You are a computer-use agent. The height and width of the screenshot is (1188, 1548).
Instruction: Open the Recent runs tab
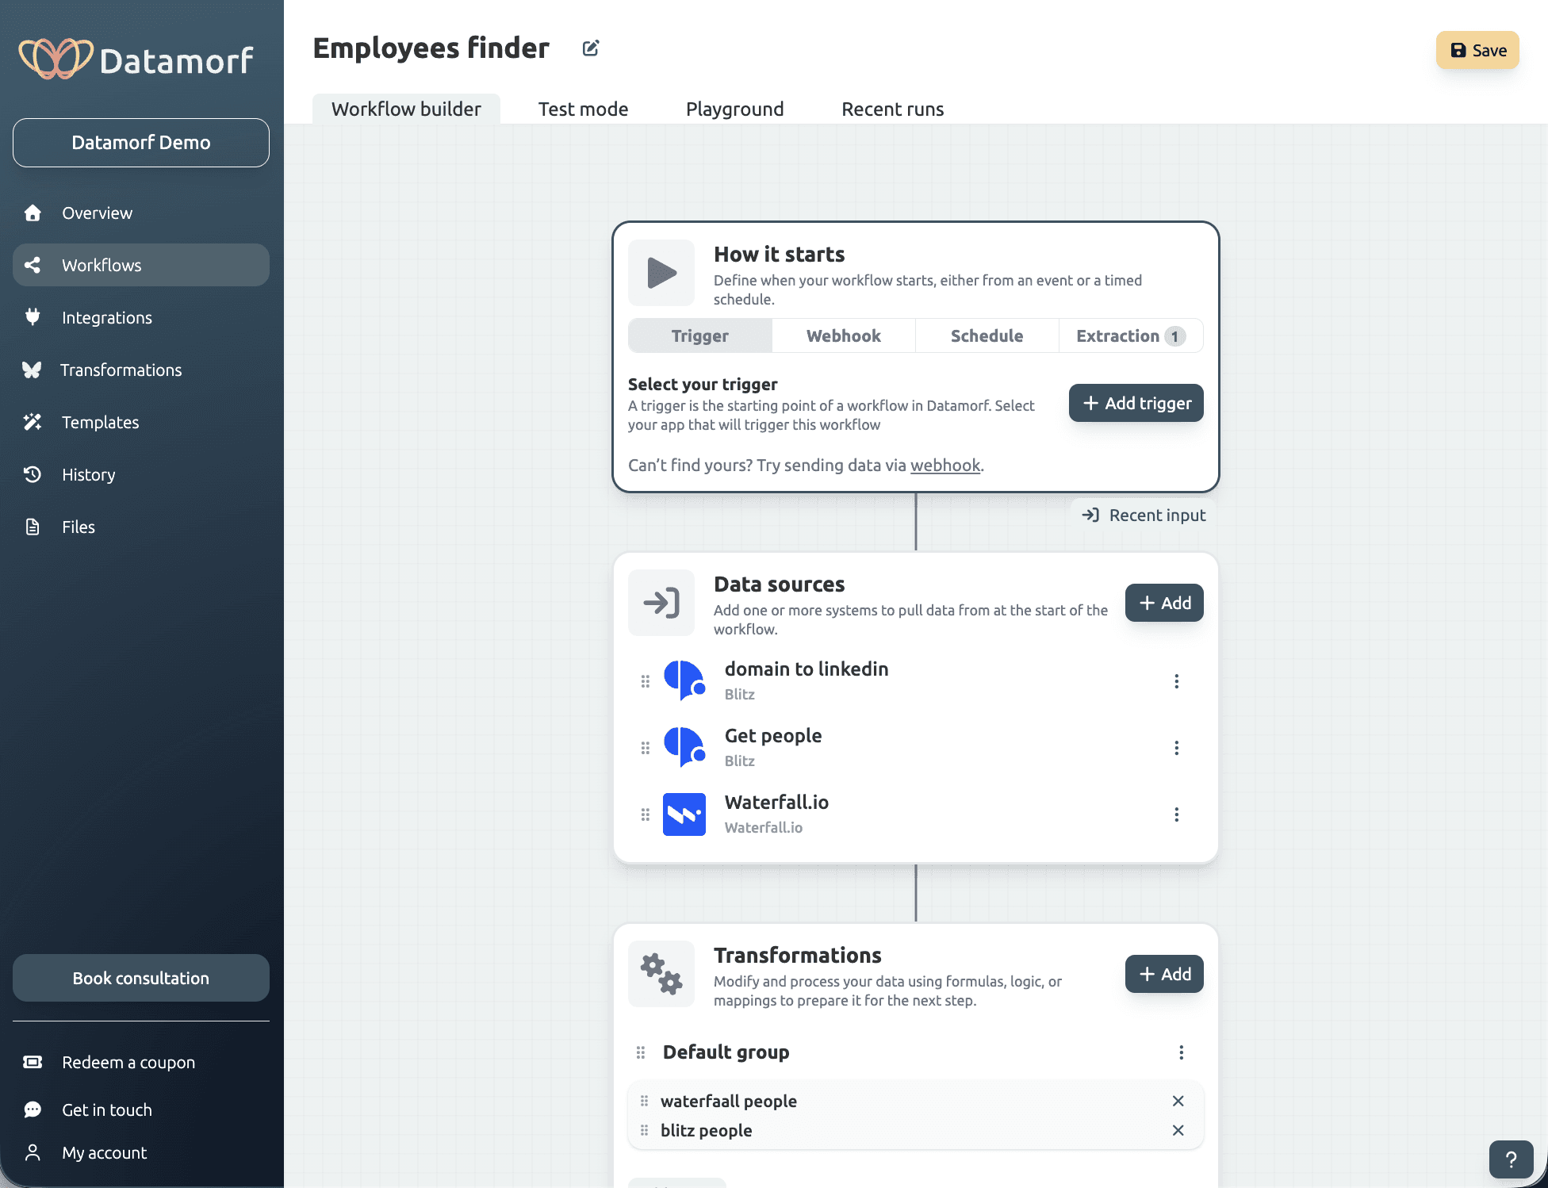click(x=892, y=109)
